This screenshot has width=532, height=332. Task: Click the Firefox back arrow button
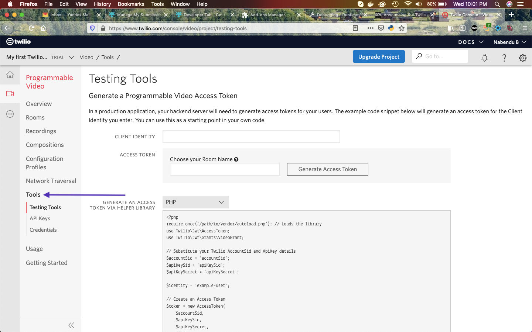point(7,28)
